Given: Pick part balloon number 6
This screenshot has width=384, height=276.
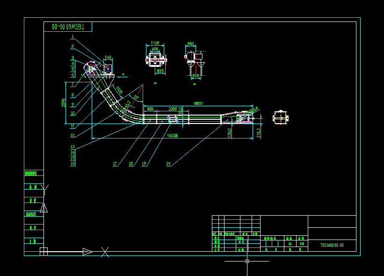Looking at the screenshot, I should click(x=72, y=75).
